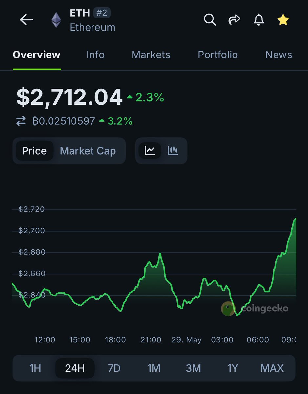This screenshot has height=394, width=308.
Task: Select 1Y time range
Action: point(233,368)
